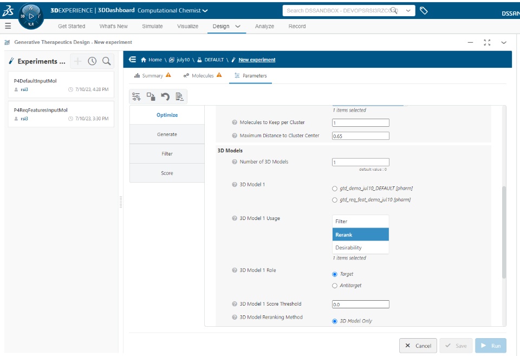Screen dimensions: 520x356
Task: Focus the Number of 3D Models field
Action: tap(361, 162)
